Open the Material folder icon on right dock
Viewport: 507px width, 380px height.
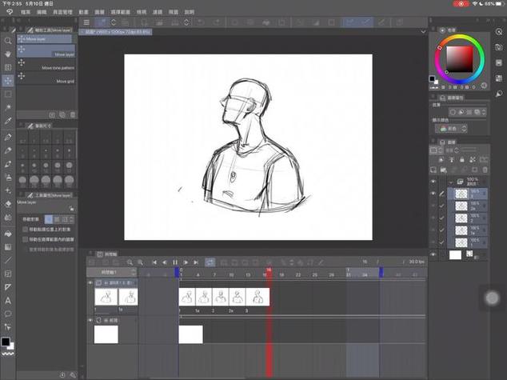(499, 47)
